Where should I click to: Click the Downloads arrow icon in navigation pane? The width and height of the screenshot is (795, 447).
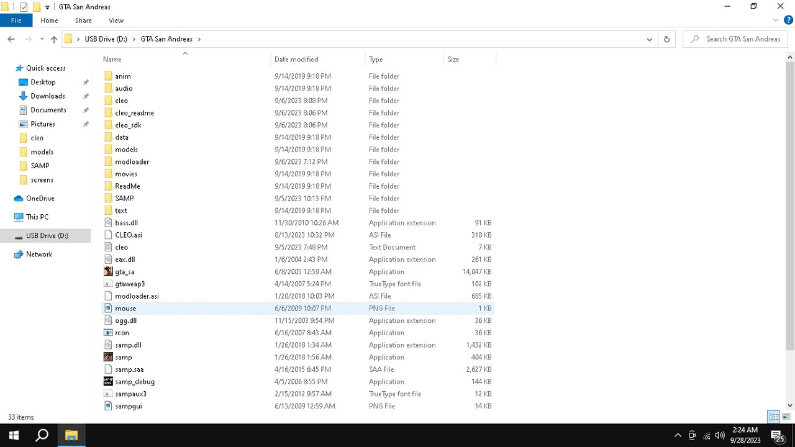[x=24, y=96]
